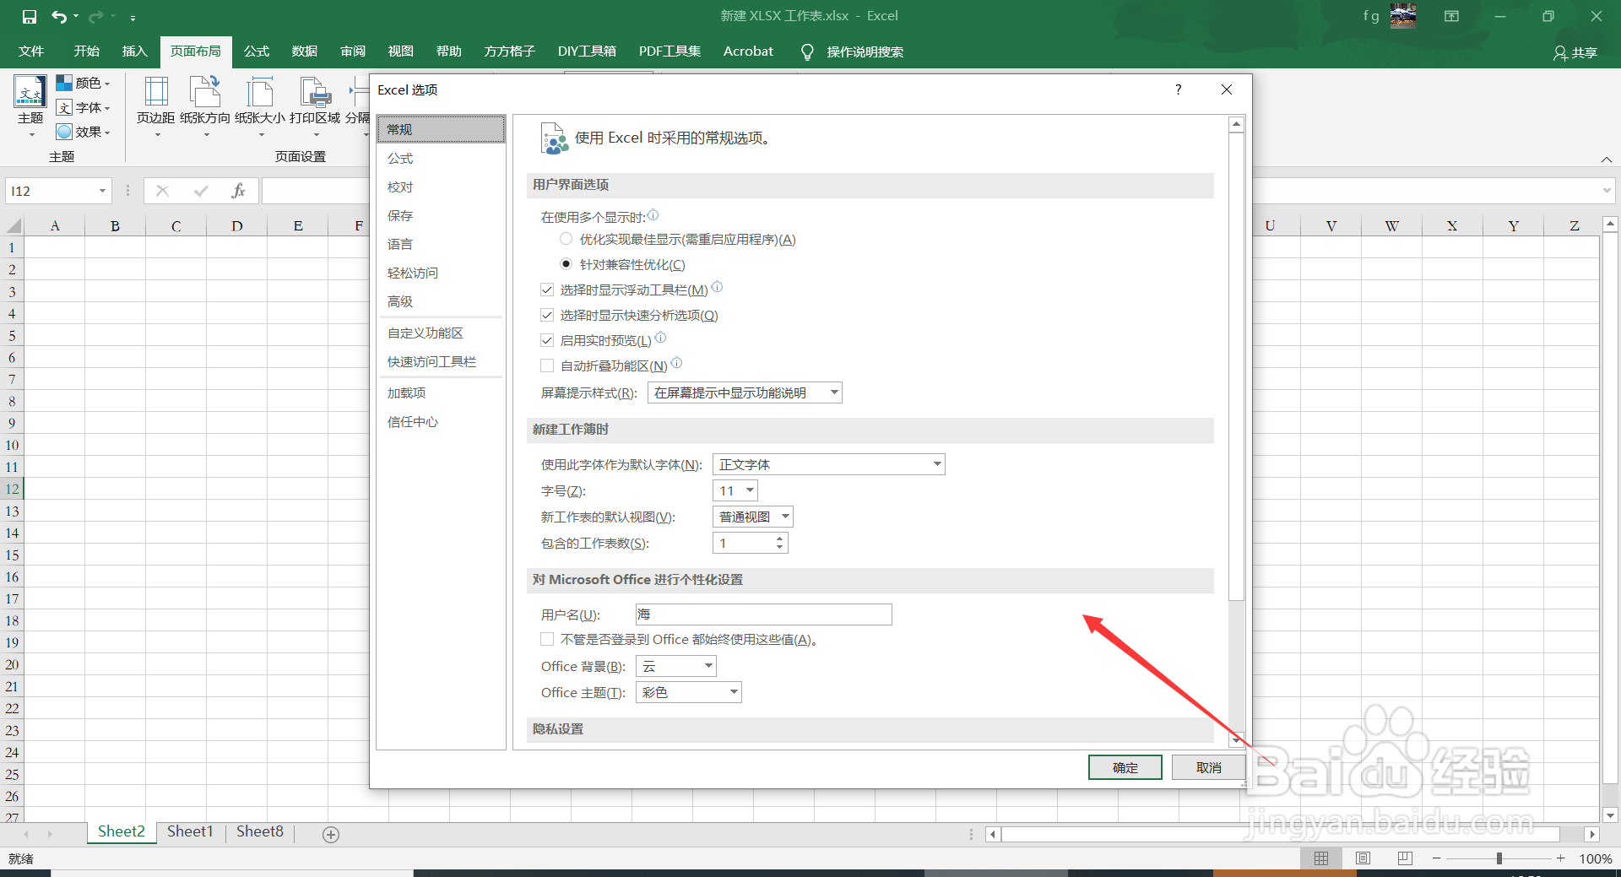Image resolution: width=1621 pixels, height=877 pixels.
Task: Switch to 数据 ribbon tab
Action: (x=305, y=51)
